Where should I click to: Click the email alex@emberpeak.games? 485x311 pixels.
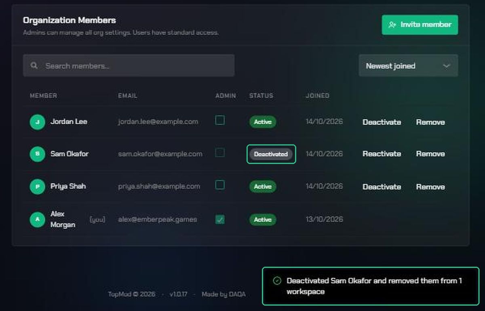[158, 219]
